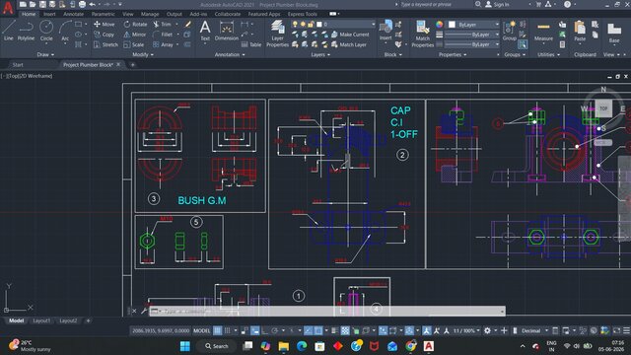The width and height of the screenshot is (631, 355).
Task: Click the keyword search box
Action: (x=434, y=4)
